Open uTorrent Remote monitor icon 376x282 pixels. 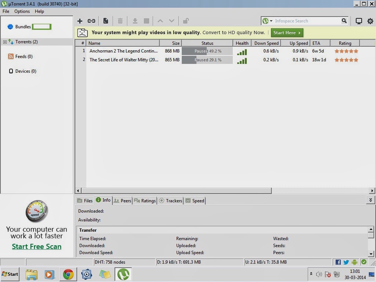tap(359, 21)
